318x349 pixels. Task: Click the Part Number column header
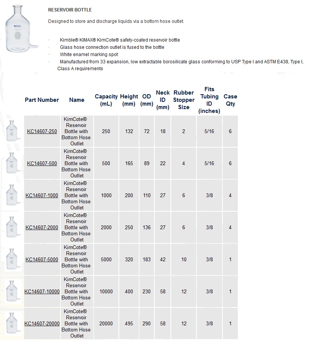42,100
